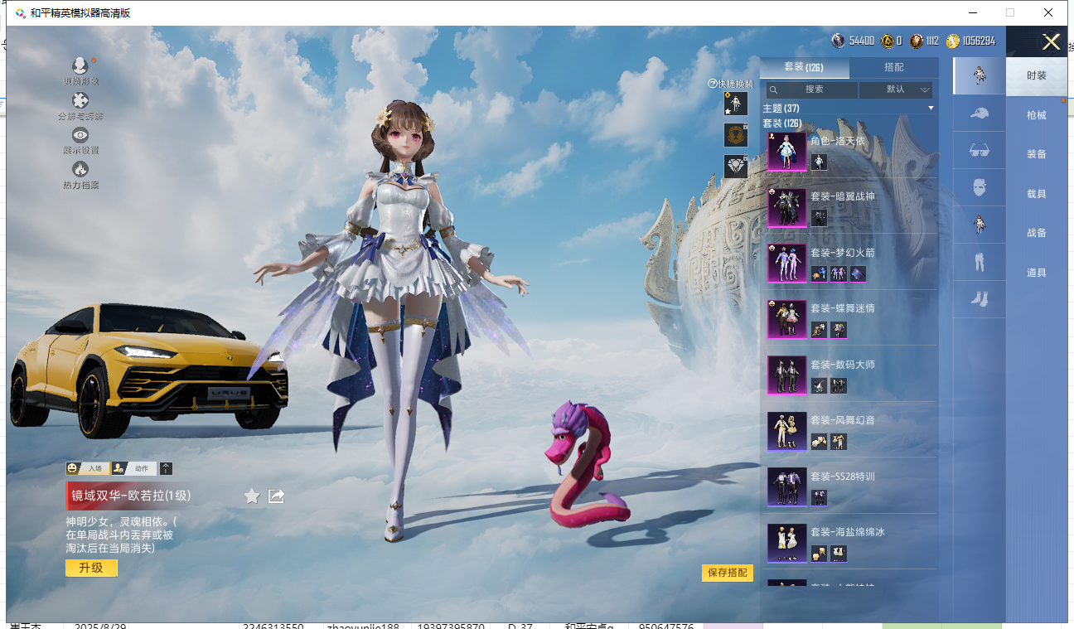Select first quick-change slot with character icon

point(736,104)
